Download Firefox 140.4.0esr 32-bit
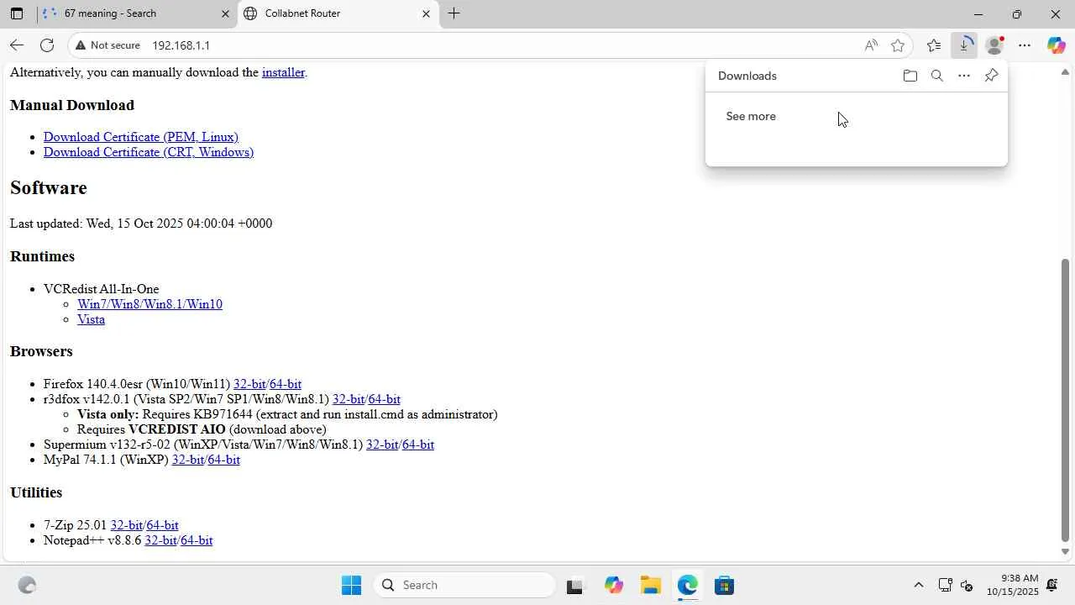The height and width of the screenshot is (605, 1075). point(249,384)
